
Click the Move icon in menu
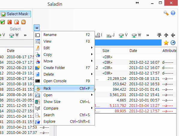click(x=38, y=61)
